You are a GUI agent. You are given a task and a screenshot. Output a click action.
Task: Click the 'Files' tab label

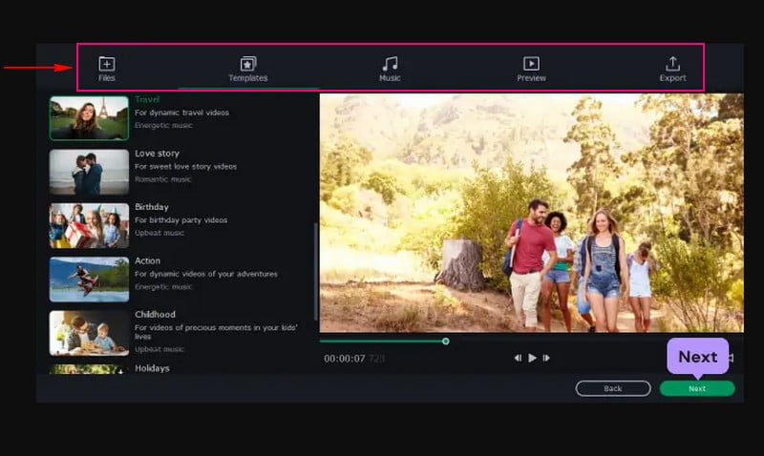click(x=107, y=78)
